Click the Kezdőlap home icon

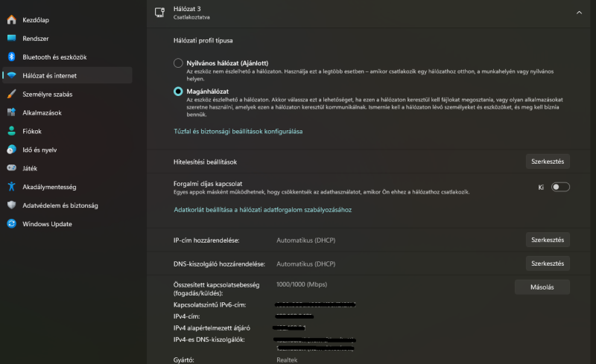click(11, 19)
